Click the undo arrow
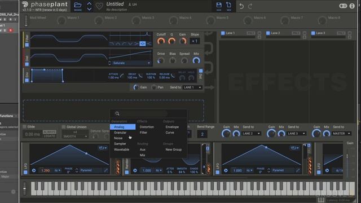 241,6
